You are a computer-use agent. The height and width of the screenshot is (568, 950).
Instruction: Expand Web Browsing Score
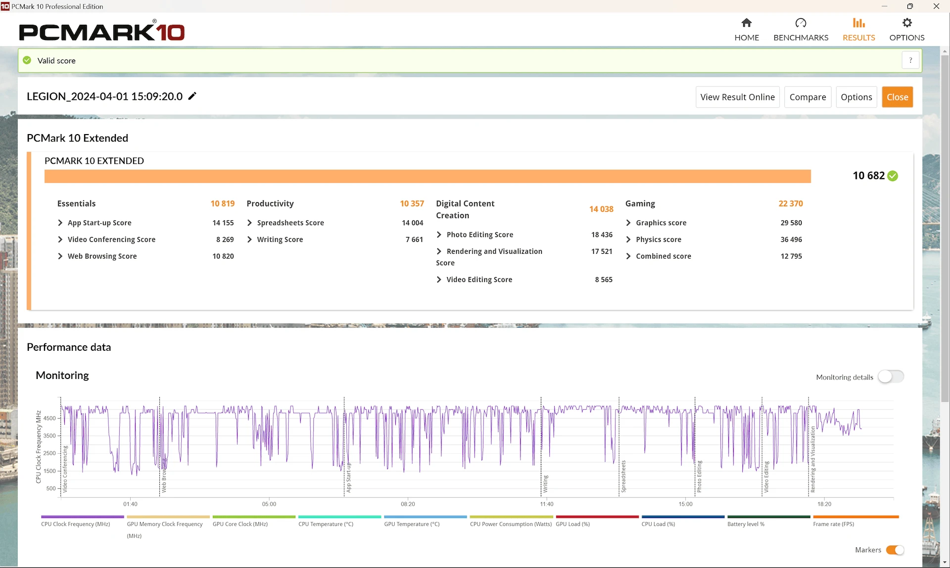(60, 256)
